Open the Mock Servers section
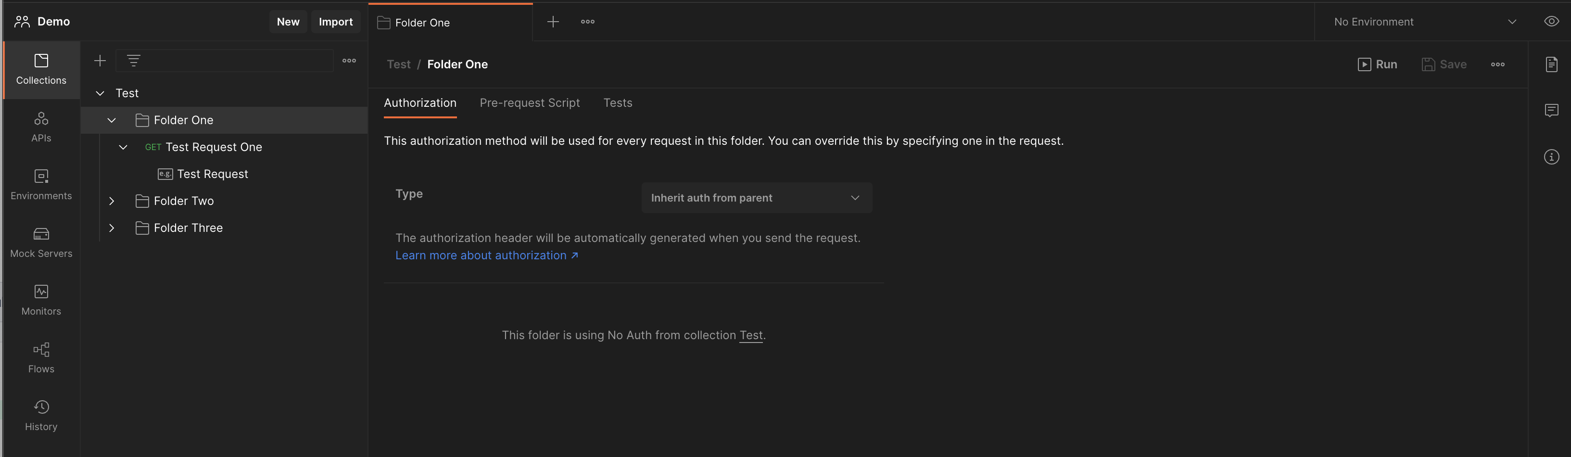Screen dimensions: 1571x457 [41, 243]
